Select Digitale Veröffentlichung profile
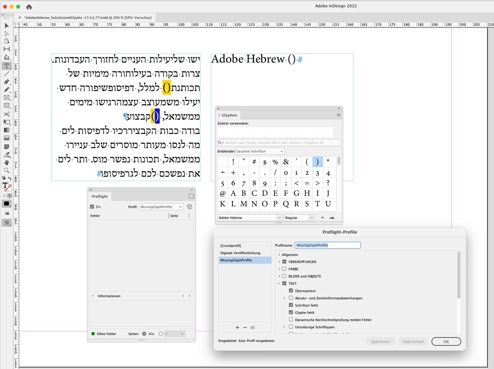The width and height of the screenshot is (494, 369). pos(245,253)
